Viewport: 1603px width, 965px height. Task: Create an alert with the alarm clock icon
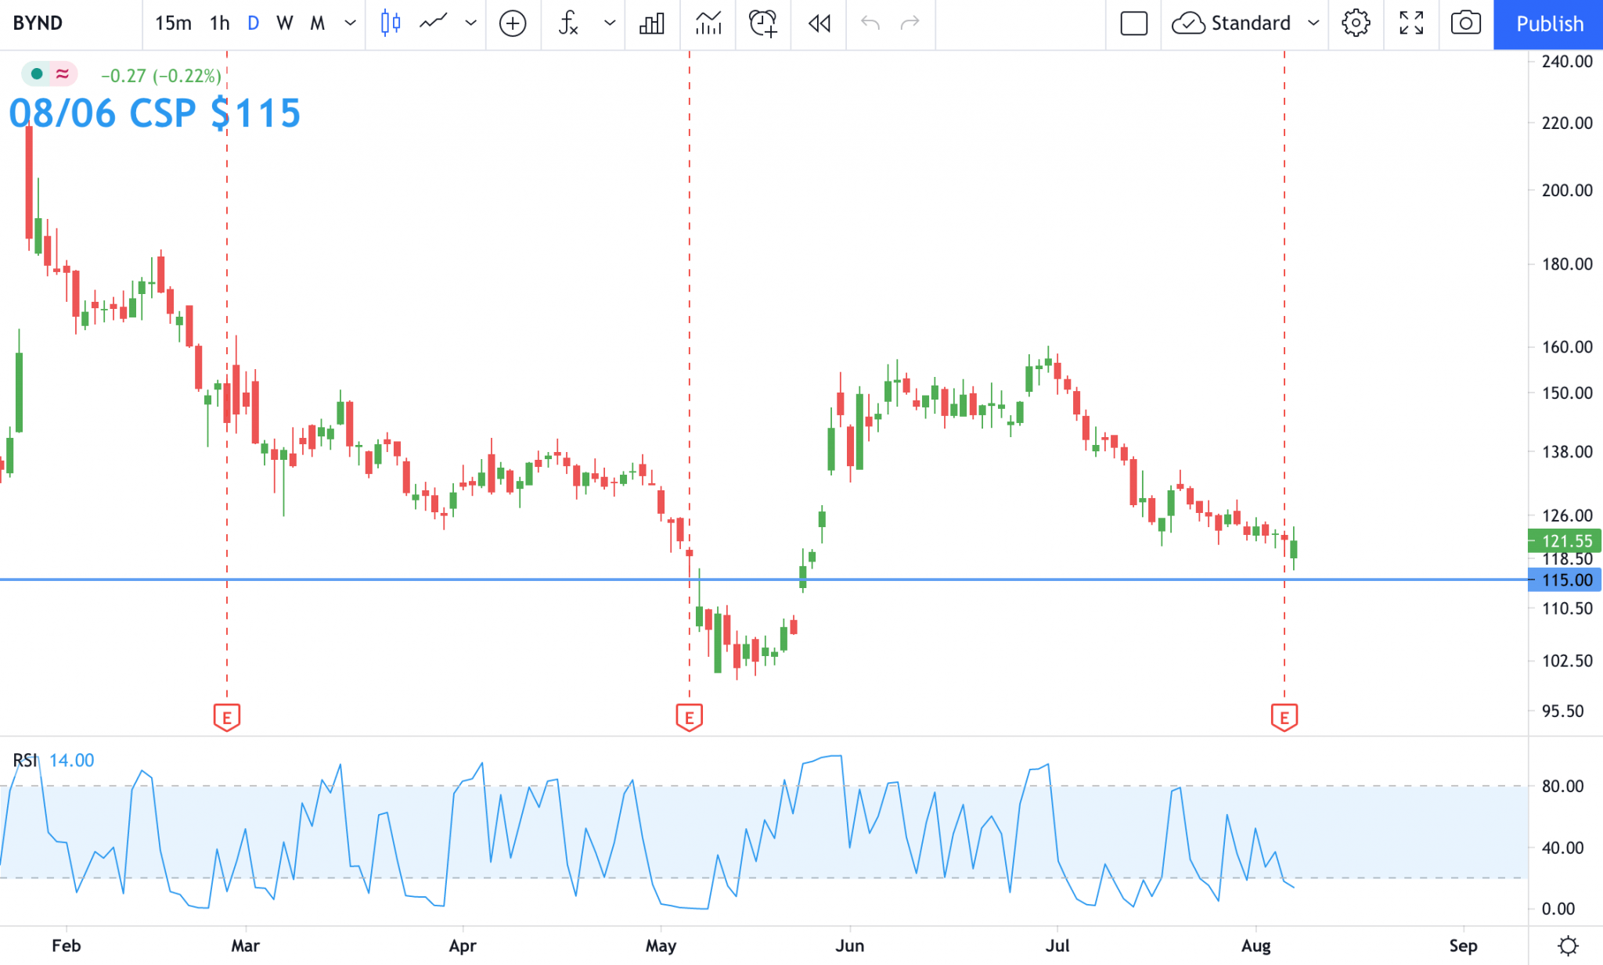[763, 23]
